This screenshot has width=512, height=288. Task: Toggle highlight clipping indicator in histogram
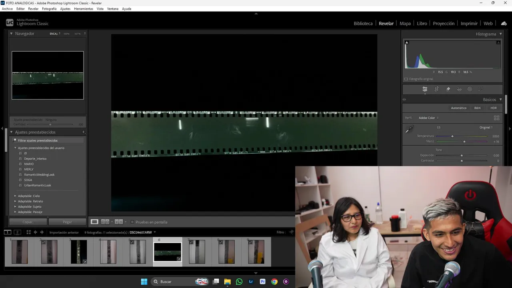(498, 42)
